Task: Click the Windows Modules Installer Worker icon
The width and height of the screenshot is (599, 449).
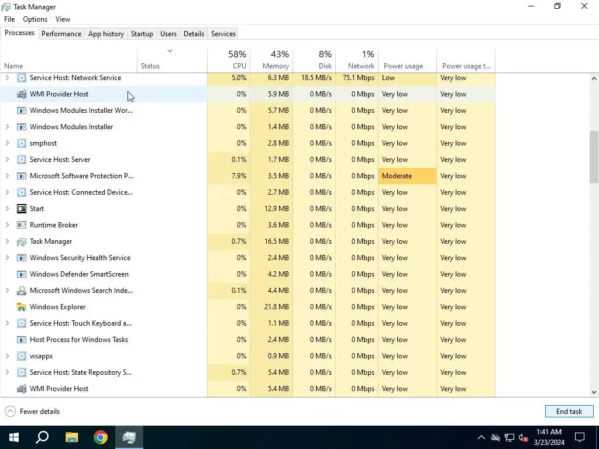Action: [22, 110]
